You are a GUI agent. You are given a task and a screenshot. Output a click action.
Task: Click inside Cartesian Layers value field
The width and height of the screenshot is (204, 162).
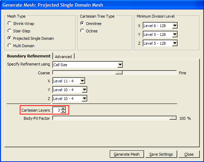click(x=57, y=110)
